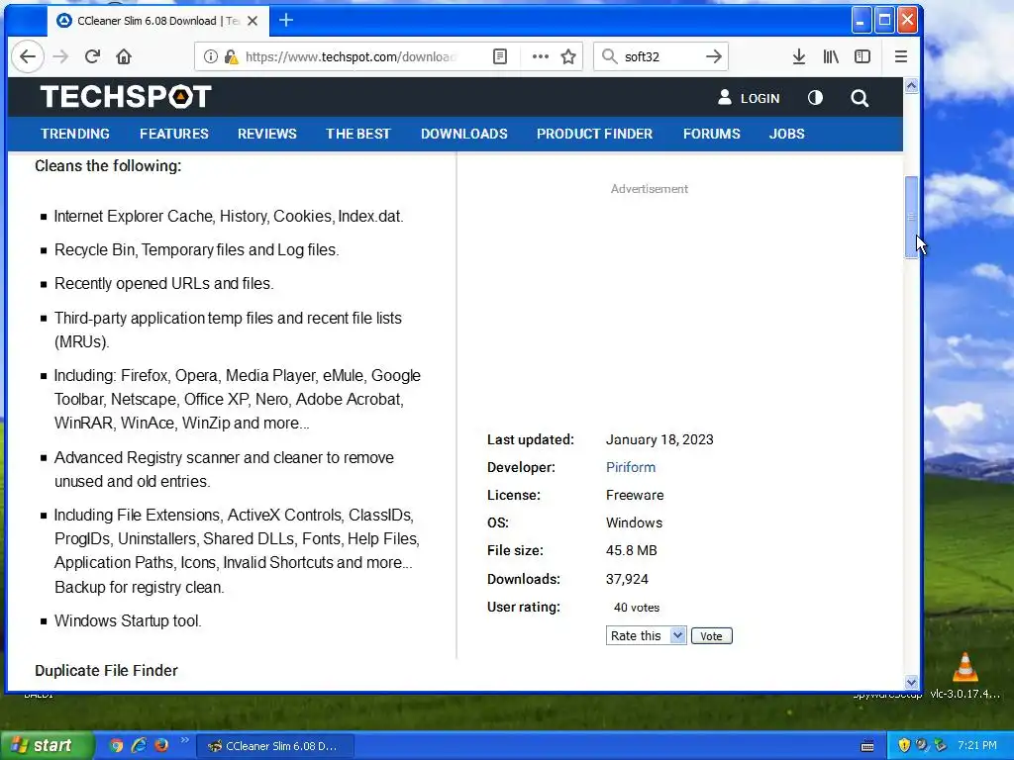Open the FORUMS menu item
Image resolution: width=1014 pixels, height=760 pixels.
(x=711, y=134)
